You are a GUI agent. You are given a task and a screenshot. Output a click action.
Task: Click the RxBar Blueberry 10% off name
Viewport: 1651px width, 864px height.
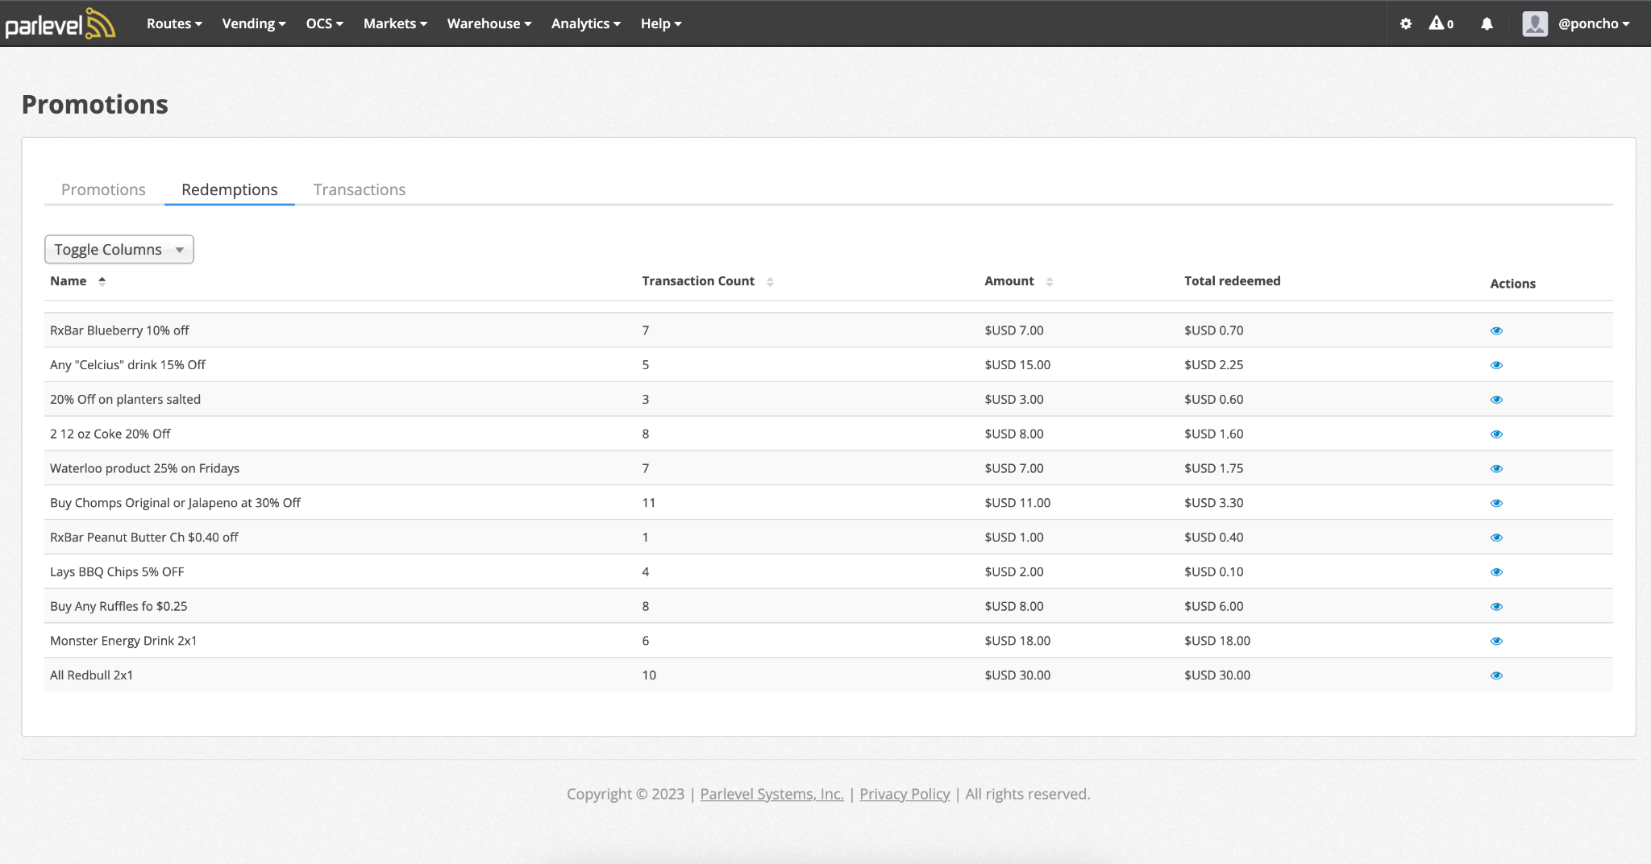pos(119,330)
